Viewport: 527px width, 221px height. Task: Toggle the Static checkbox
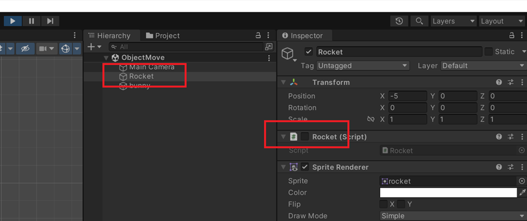(489, 51)
